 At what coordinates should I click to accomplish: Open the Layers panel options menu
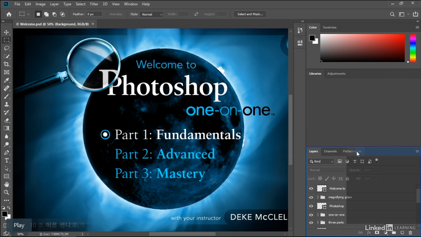click(x=417, y=151)
